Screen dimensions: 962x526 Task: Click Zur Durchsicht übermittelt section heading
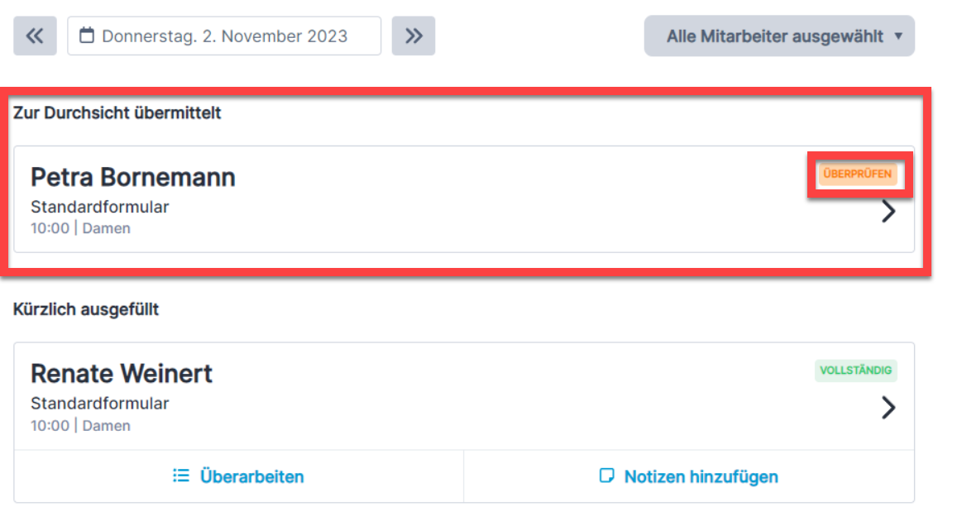(x=117, y=113)
